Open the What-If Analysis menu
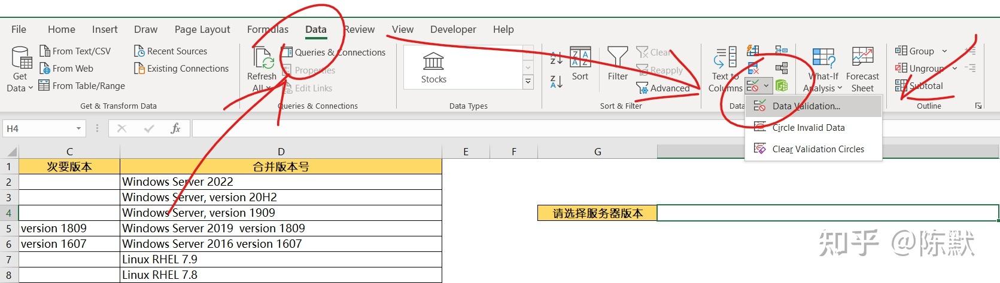The image size is (1000, 283). 823,70
